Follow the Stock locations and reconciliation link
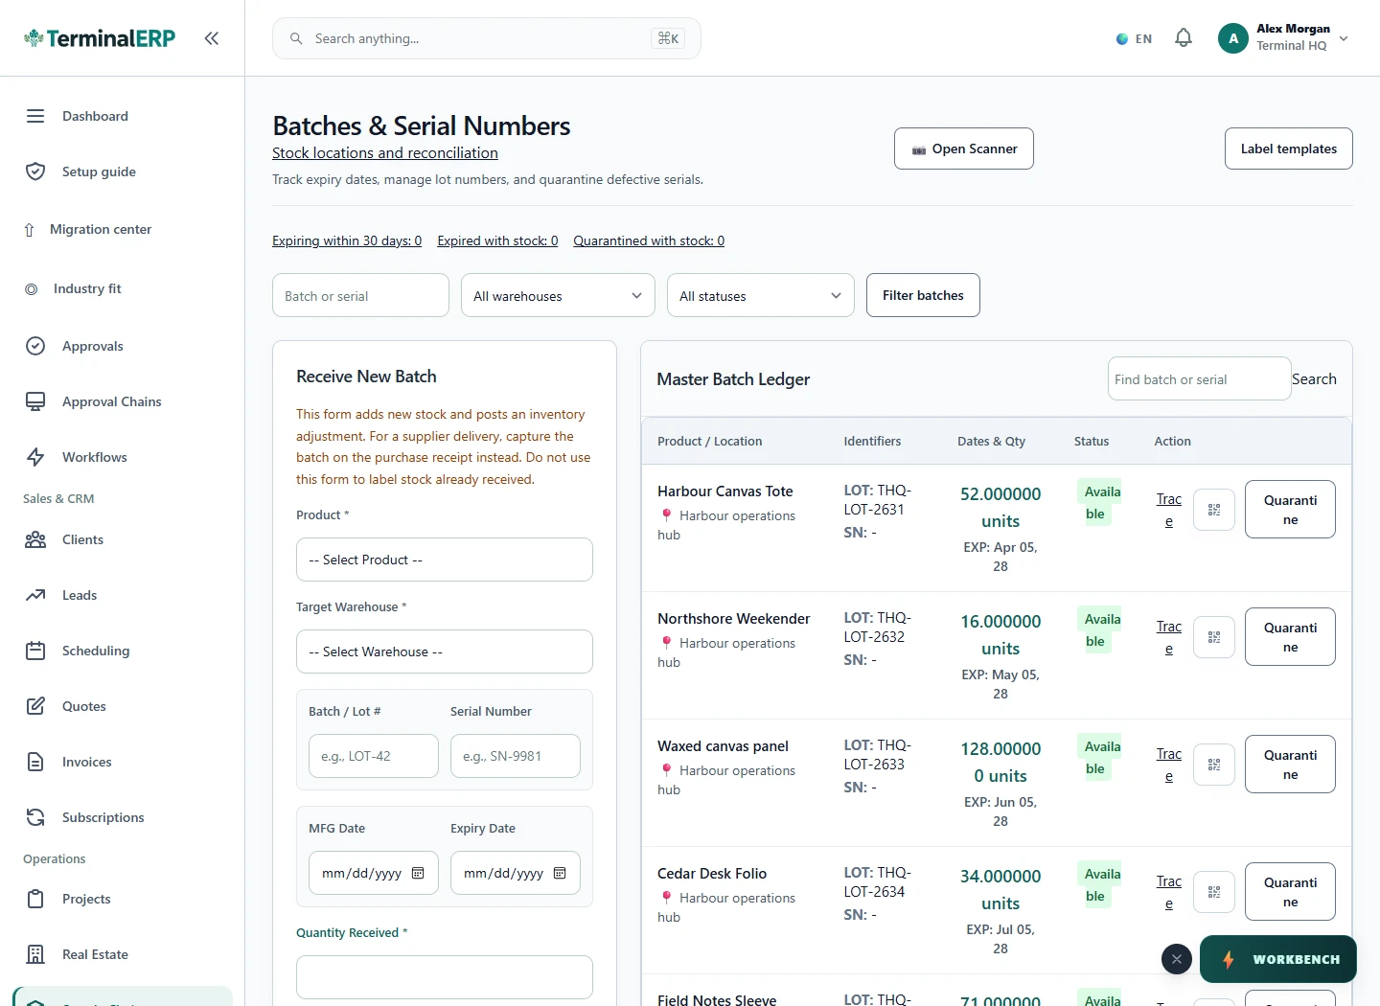This screenshot has height=1006, width=1380. [x=385, y=153]
